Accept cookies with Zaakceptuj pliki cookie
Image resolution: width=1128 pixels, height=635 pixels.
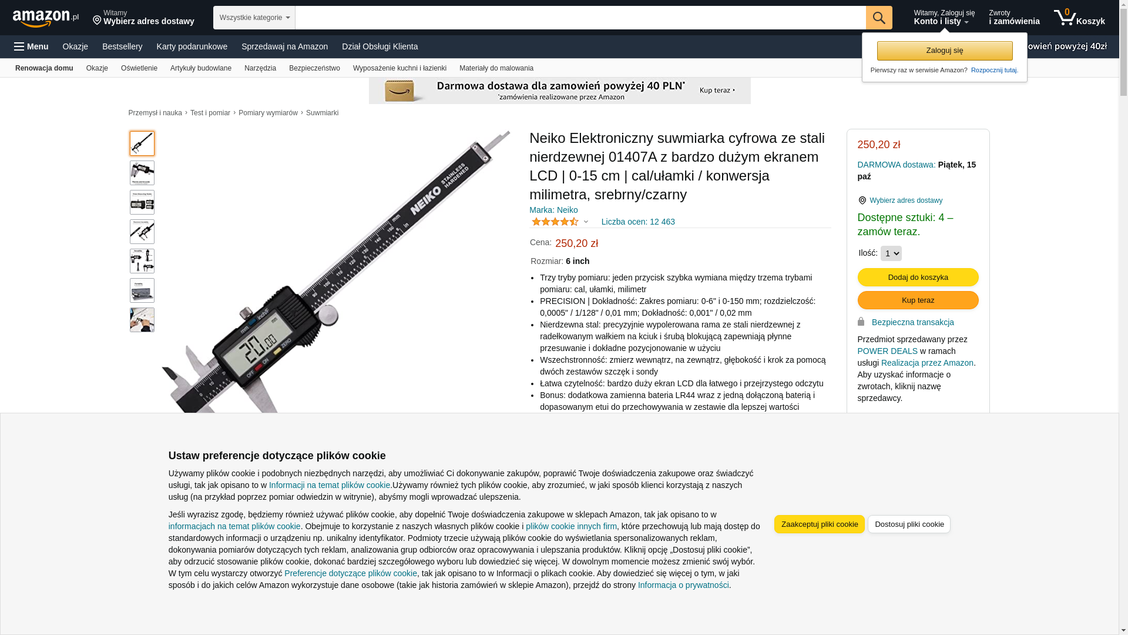pos(819,524)
